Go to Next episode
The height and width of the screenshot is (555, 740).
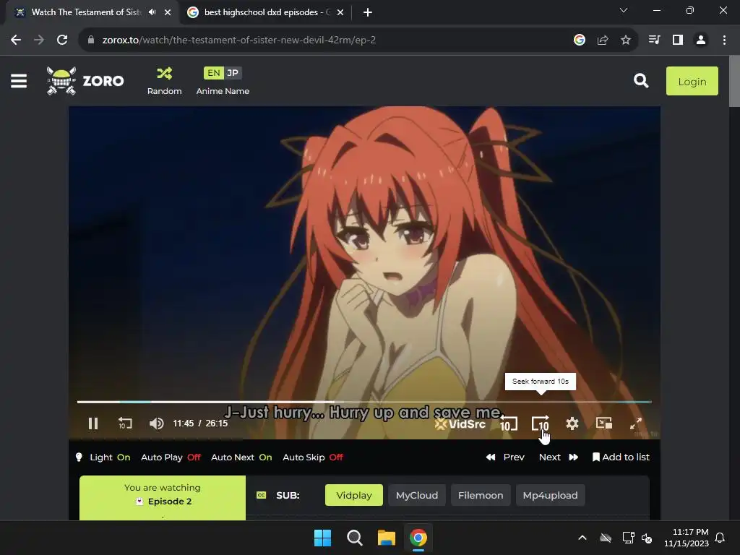pyautogui.click(x=559, y=457)
